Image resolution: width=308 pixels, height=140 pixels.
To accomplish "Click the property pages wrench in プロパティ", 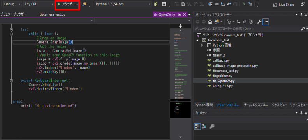I will point(212,126).
